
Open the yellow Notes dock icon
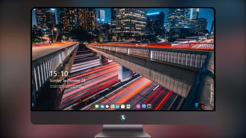123,106
